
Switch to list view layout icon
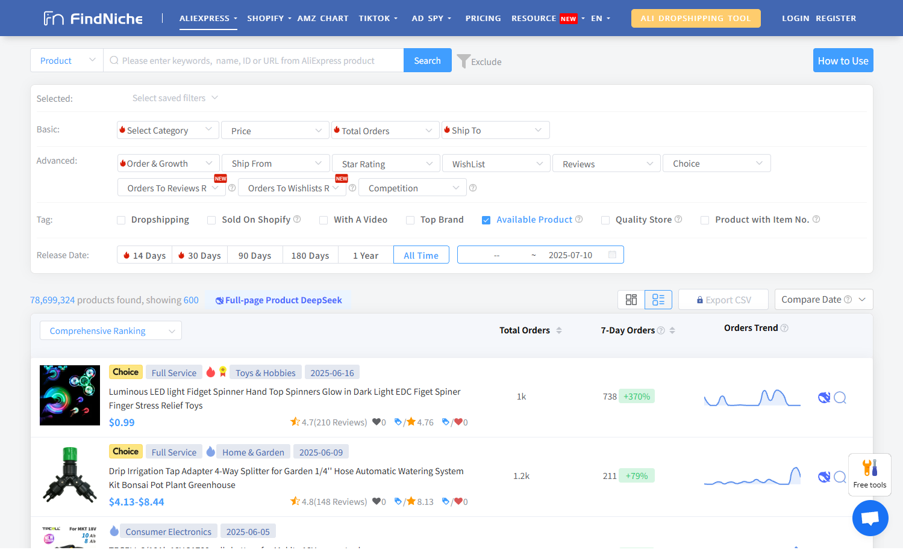[658, 300]
